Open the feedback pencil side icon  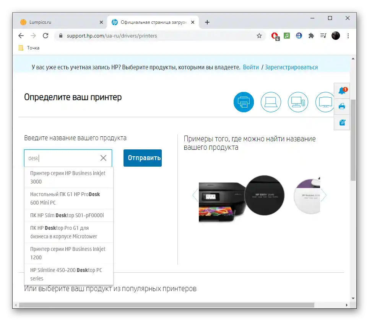tap(342, 123)
